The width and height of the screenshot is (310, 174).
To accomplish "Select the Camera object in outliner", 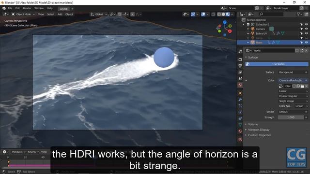I will pos(260,29).
